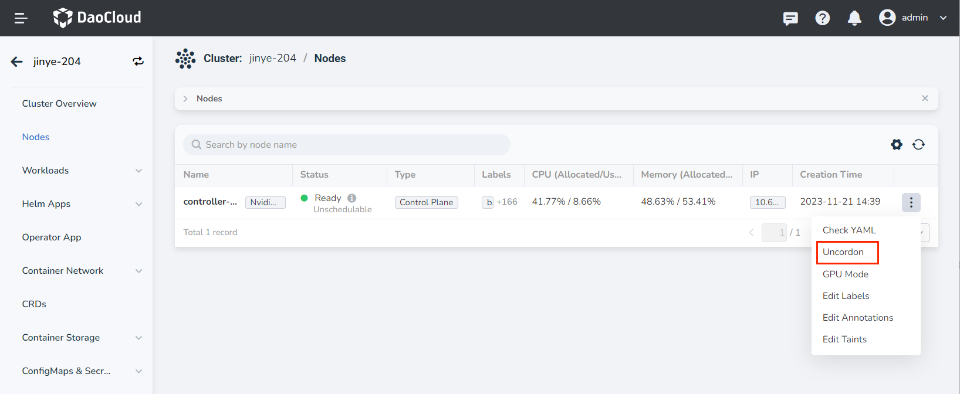960x394 pixels.
Task: Toggle the hamburger navigation menu
Action: coord(21,18)
